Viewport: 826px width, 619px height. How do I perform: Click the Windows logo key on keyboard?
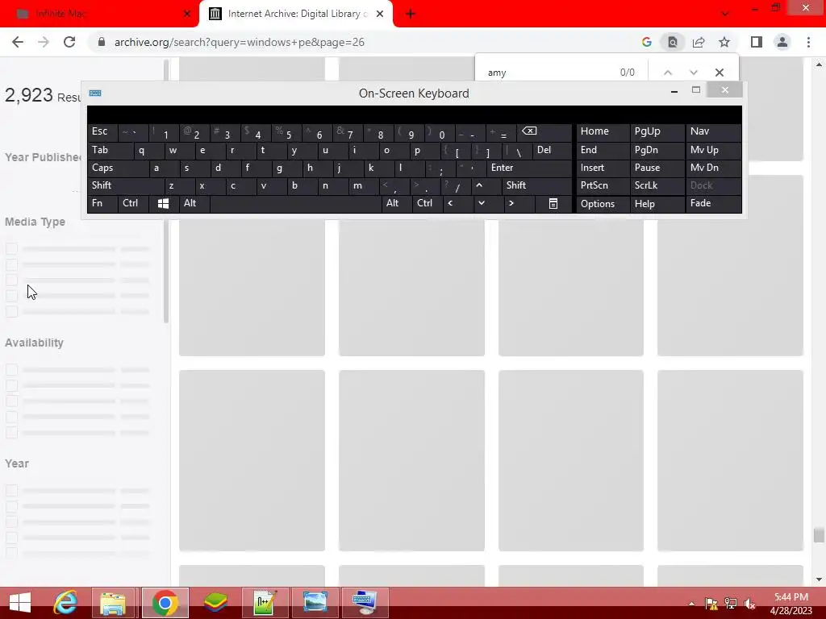[x=163, y=204]
